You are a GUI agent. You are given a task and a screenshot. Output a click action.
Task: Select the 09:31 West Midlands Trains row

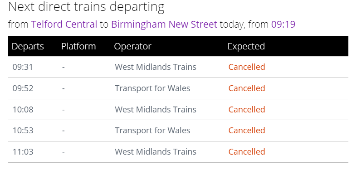(178, 67)
